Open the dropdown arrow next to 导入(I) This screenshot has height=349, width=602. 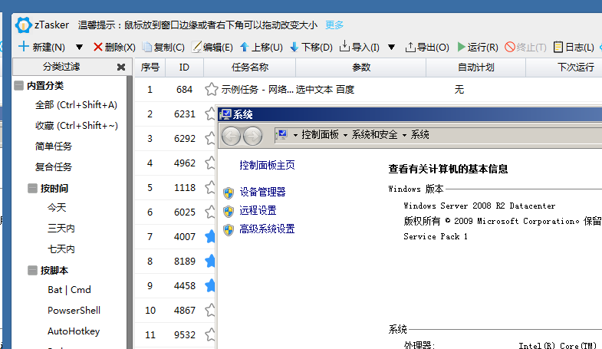click(x=391, y=48)
